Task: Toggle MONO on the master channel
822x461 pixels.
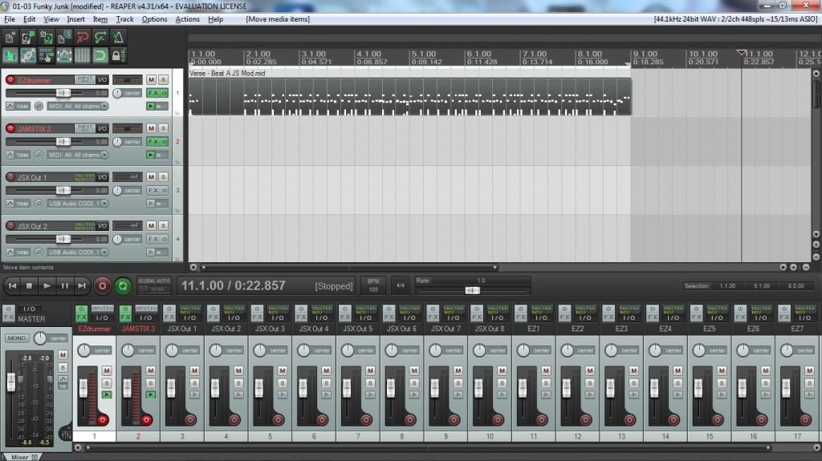Action: [x=17, y=338]
